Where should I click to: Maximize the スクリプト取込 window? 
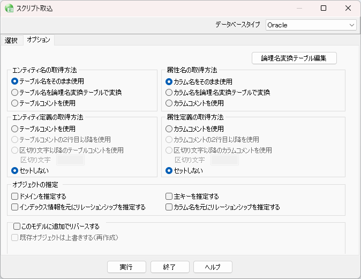coord(324,8)
